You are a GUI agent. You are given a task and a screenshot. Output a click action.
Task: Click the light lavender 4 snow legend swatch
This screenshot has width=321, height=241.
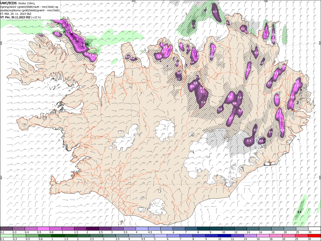click(141, 229)
